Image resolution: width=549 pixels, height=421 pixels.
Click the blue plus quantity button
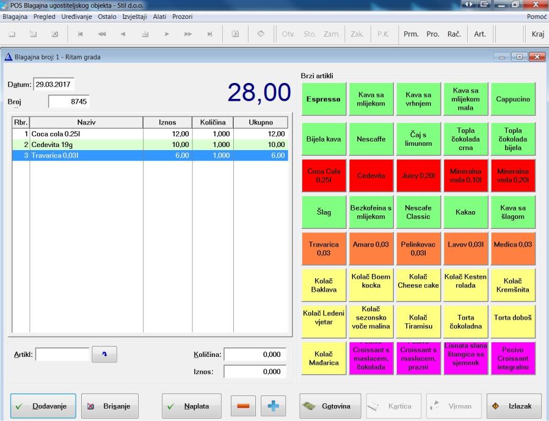(273, 406)
